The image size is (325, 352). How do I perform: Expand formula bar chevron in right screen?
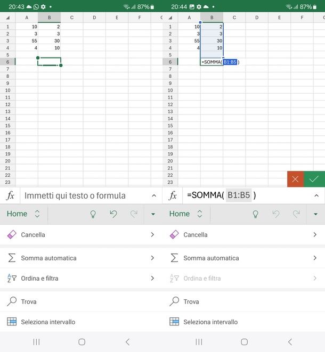pyautogui.click(x=316, y=195)
